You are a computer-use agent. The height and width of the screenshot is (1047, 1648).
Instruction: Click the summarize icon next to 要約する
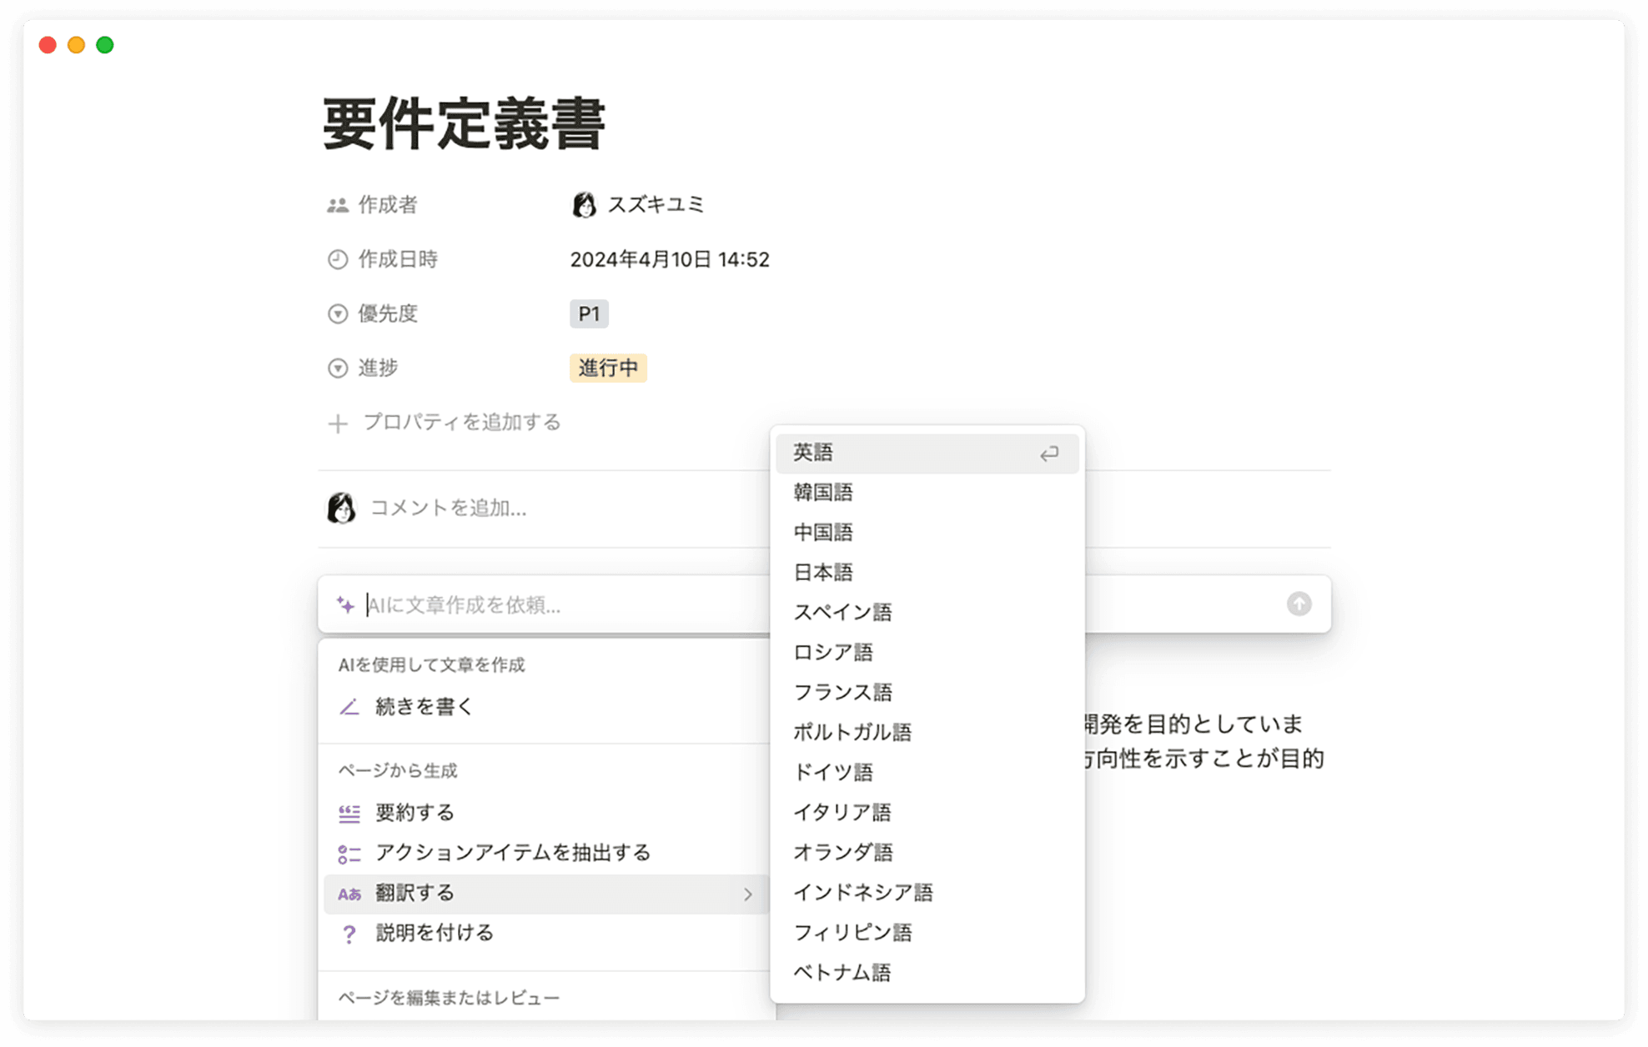(348, 812)
